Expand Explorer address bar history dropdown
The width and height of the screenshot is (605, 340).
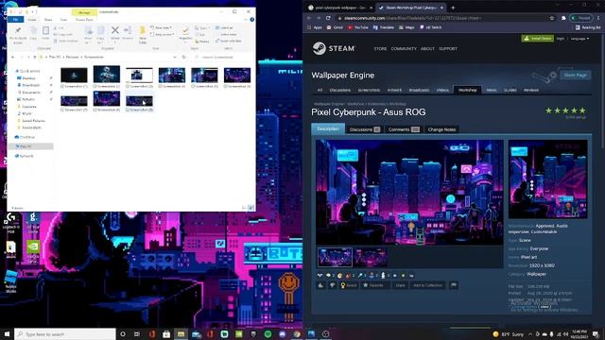tap(175, 57)
